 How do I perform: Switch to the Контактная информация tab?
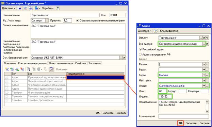32,63
